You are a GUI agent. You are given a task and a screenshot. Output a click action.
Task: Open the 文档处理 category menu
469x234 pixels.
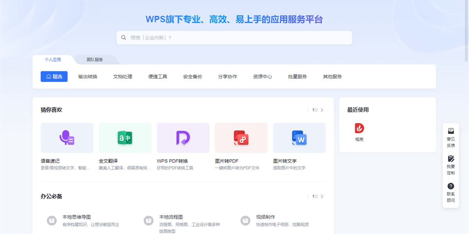tap(122, 76)
